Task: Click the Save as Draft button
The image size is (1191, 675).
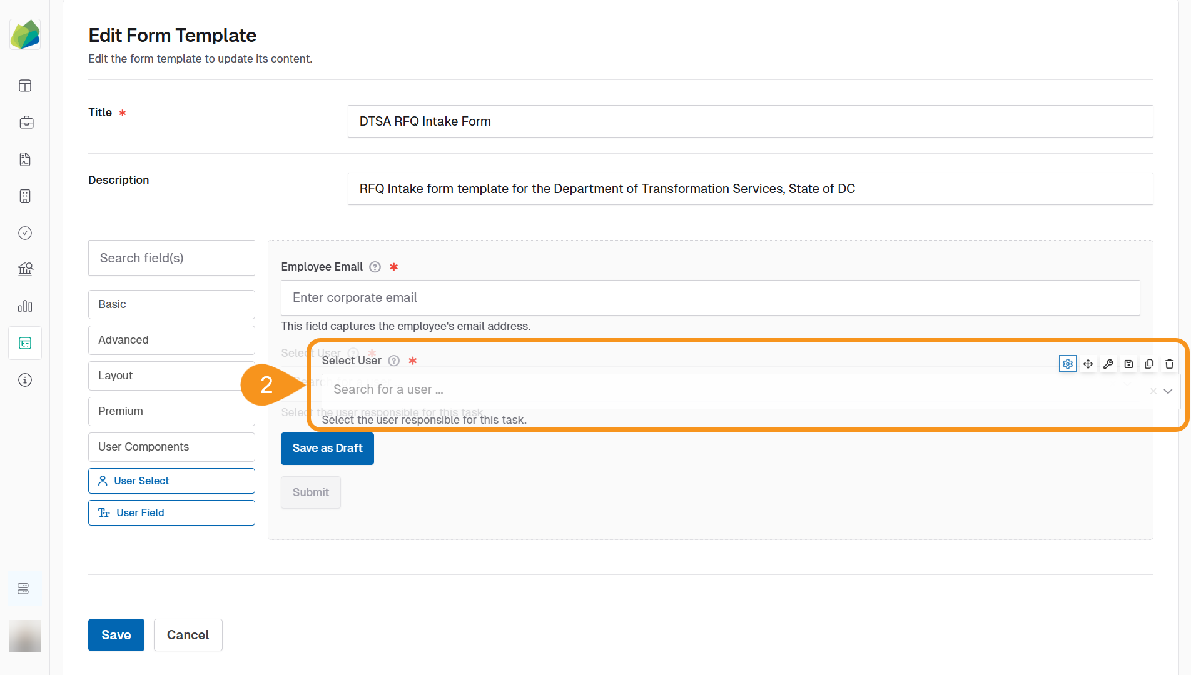Action: coord(327,448)
